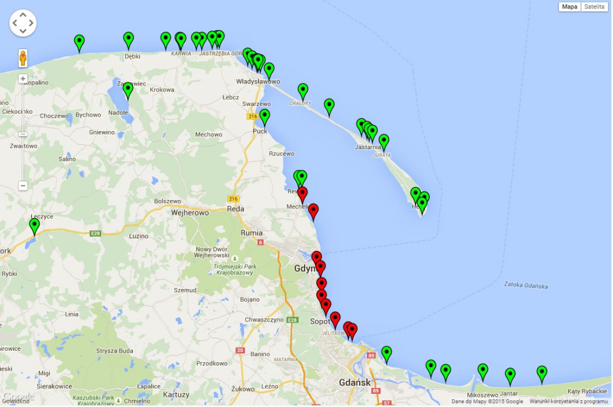Click the green marker near Jantar

(510, 375)
